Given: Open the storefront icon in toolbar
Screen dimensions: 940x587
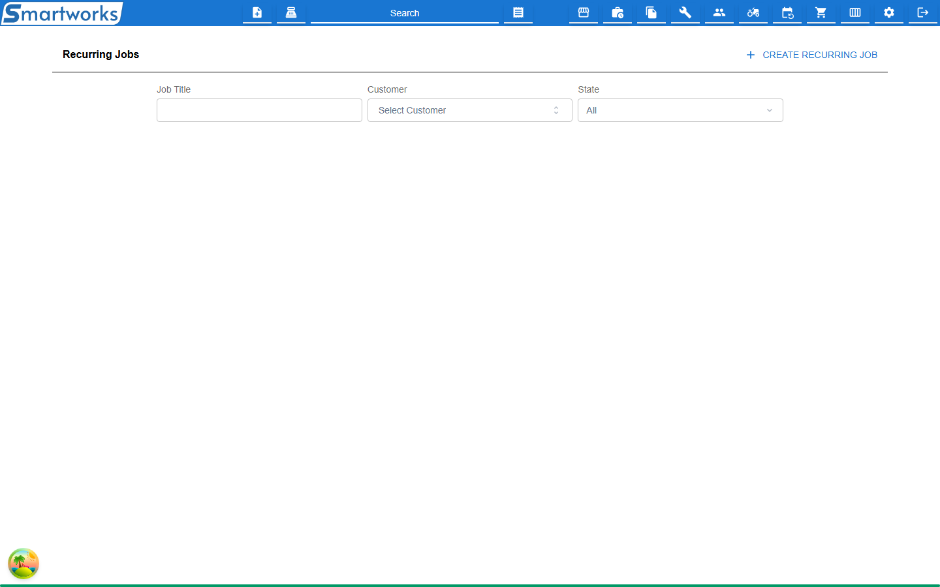Looking at the screenshot, I should pos(584,12).
